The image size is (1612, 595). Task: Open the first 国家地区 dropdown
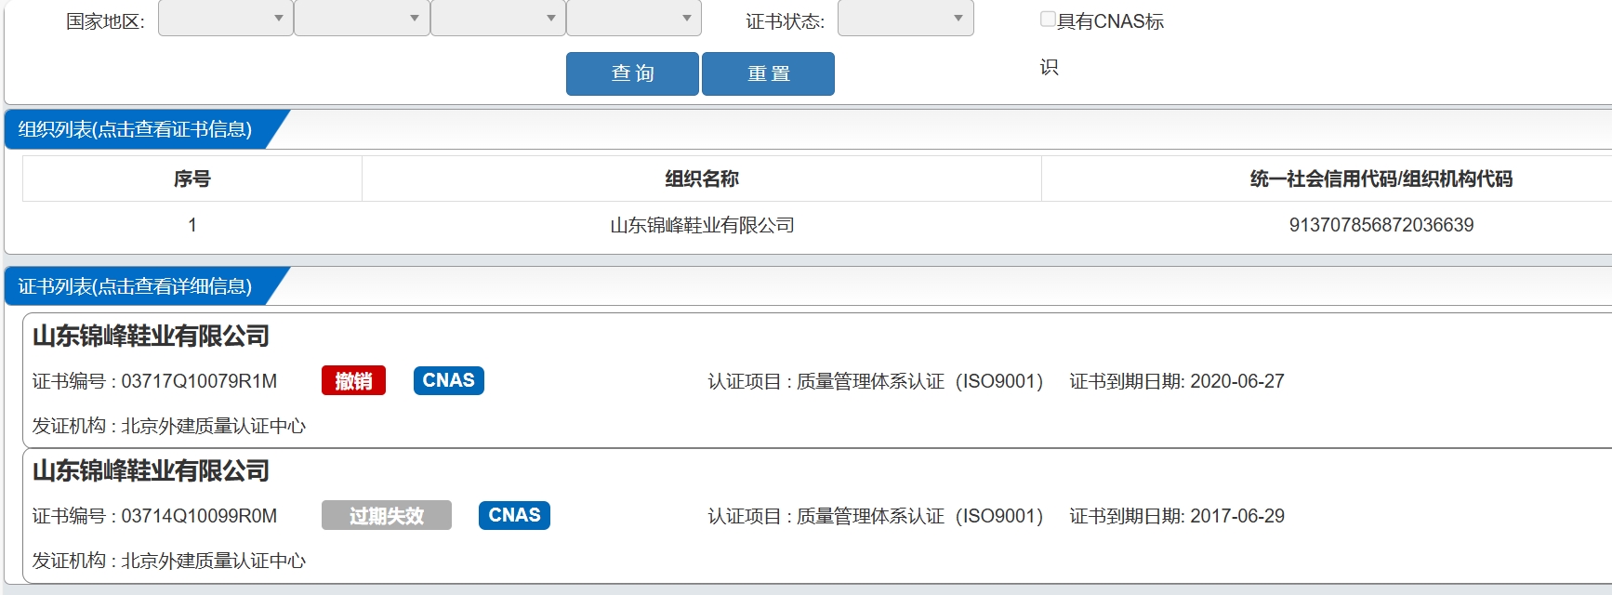tap(226, 19)
